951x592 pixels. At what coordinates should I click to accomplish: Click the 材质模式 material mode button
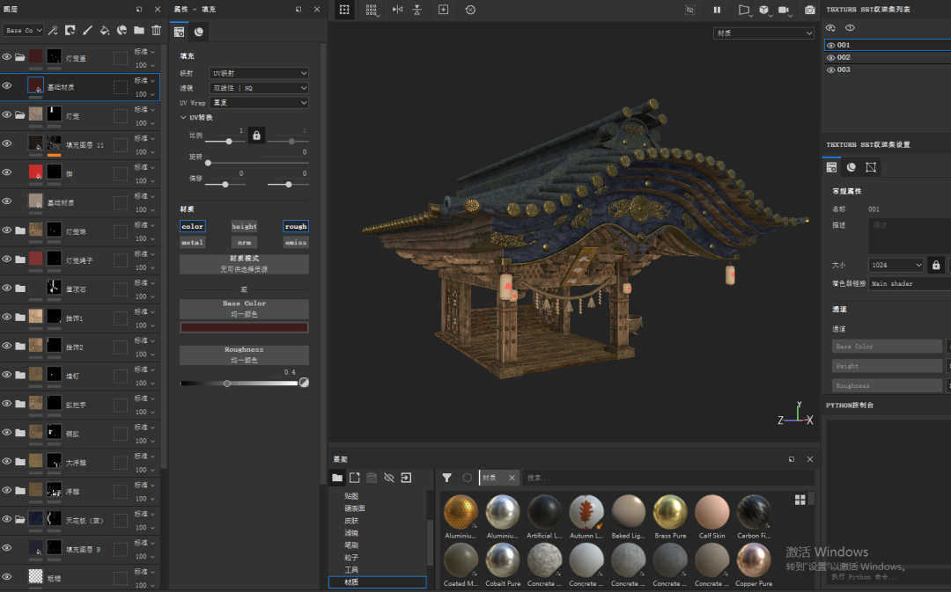[x=244, y=263]
